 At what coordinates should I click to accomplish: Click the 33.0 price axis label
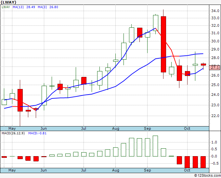coord(215,18)
